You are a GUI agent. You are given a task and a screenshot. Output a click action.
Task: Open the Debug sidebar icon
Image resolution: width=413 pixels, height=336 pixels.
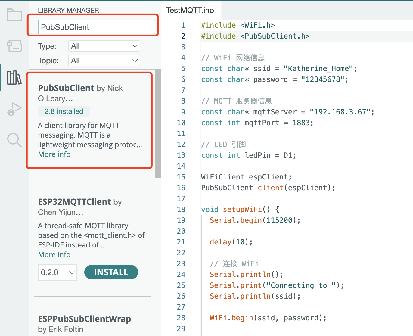[x=14, y=109]
